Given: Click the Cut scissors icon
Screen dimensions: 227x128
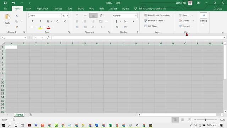Looking at the screenshot, I should pyautogui.click(x=17, y=15).
